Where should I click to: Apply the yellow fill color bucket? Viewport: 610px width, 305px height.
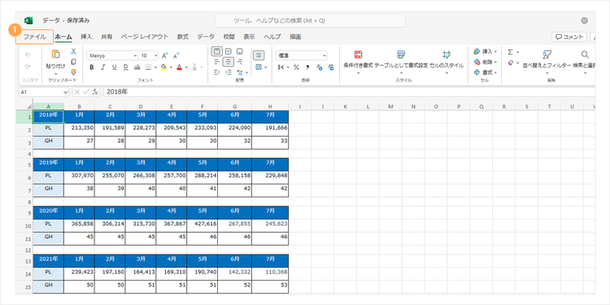click(163, 68)
